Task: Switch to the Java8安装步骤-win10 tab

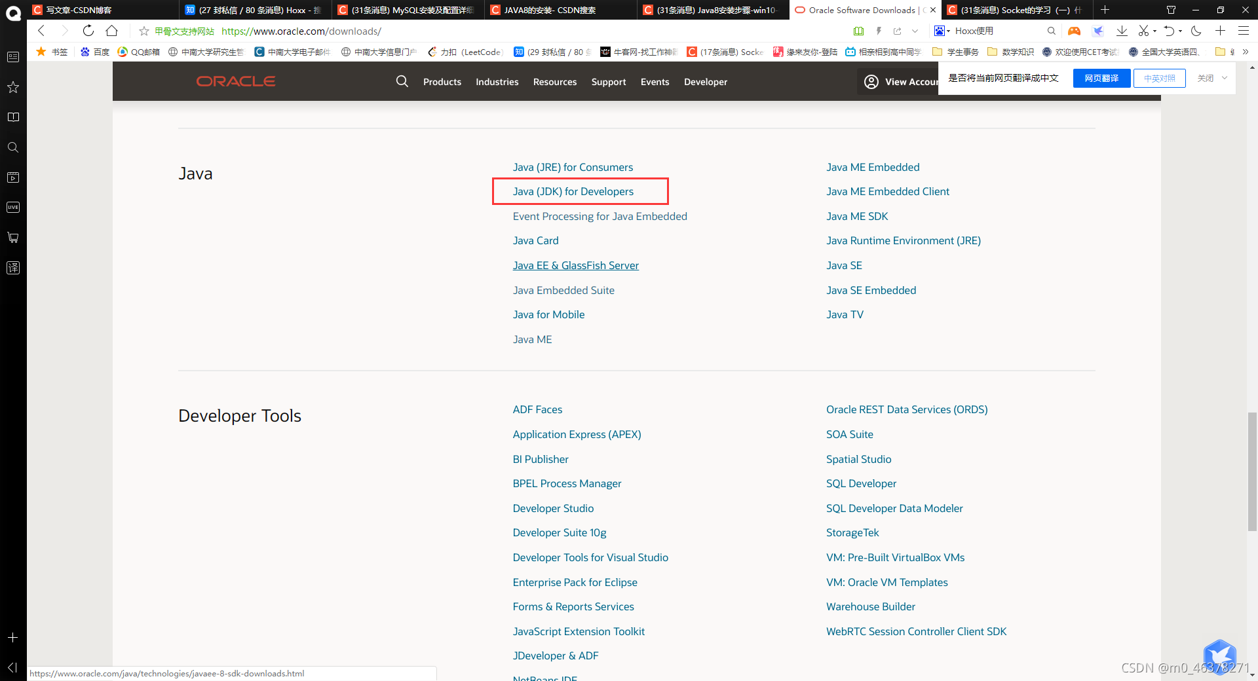Action: coord(714,10)
